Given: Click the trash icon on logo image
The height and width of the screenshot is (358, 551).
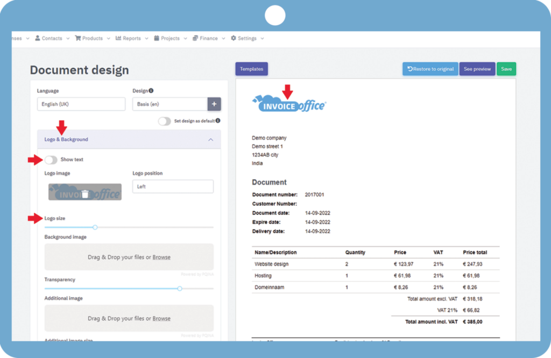Looking at the screenshot, I should (x=85, y=194).
